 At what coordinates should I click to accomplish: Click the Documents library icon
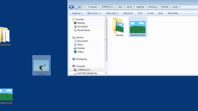click(x=75, y=41)
